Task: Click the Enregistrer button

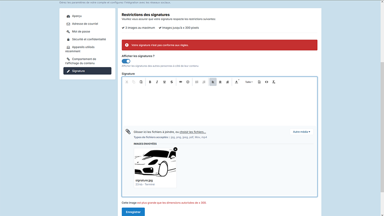Action: (x=133, y=212)
